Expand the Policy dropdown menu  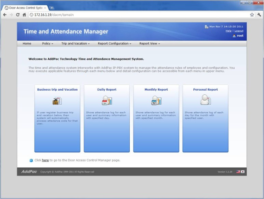[x=48, y=44]
